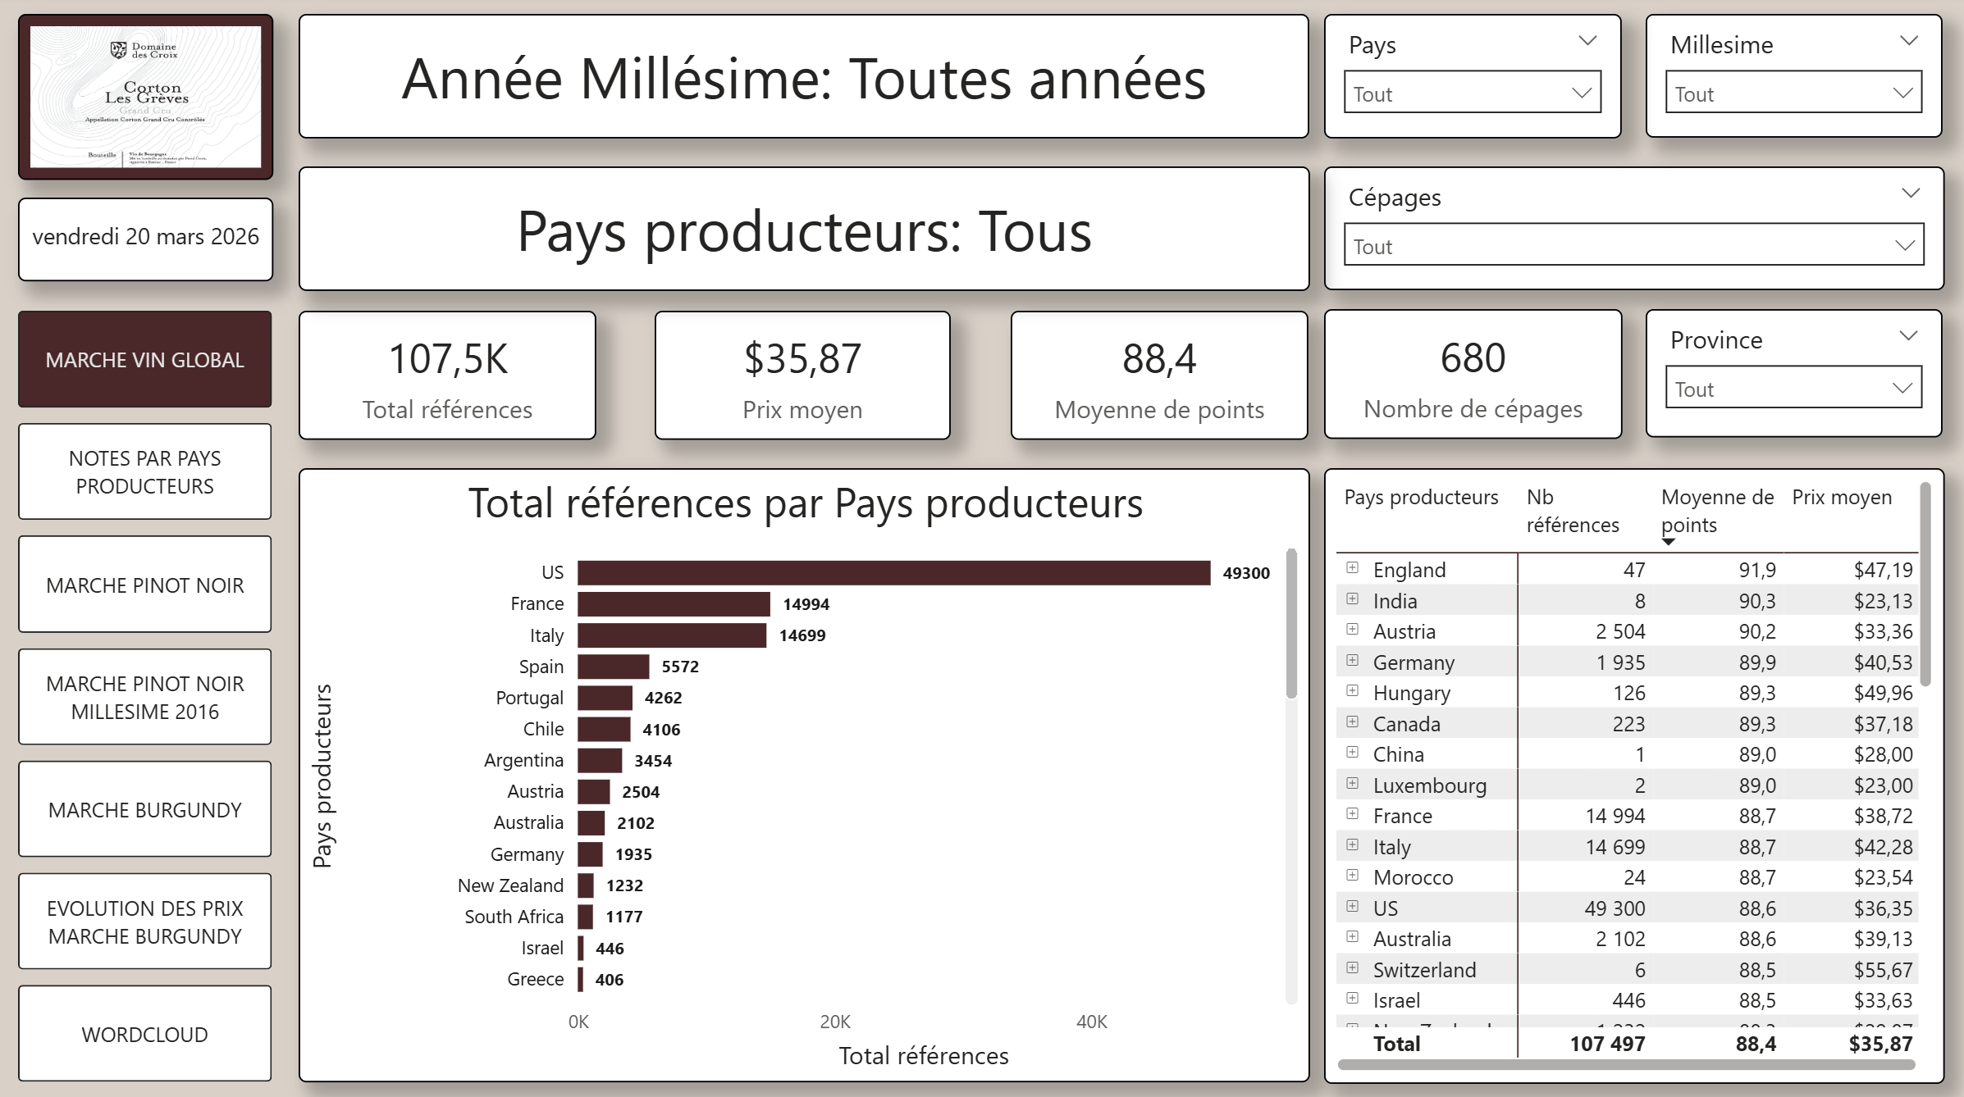The image size is (1964, 1097).
Task: Expand the Luxembourg row plus icon
Action: tap(1352, 784)
